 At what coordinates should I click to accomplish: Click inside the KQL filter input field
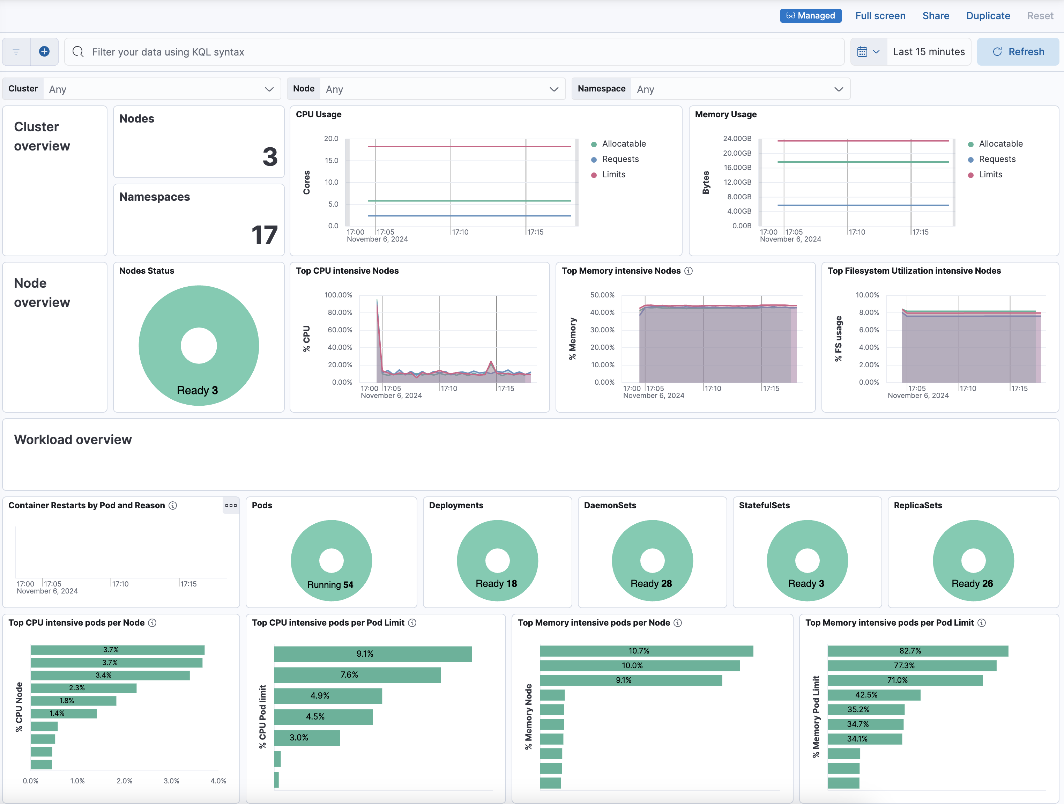coord(337,51)
